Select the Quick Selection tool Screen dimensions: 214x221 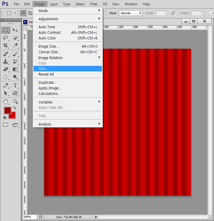[15, 38]
